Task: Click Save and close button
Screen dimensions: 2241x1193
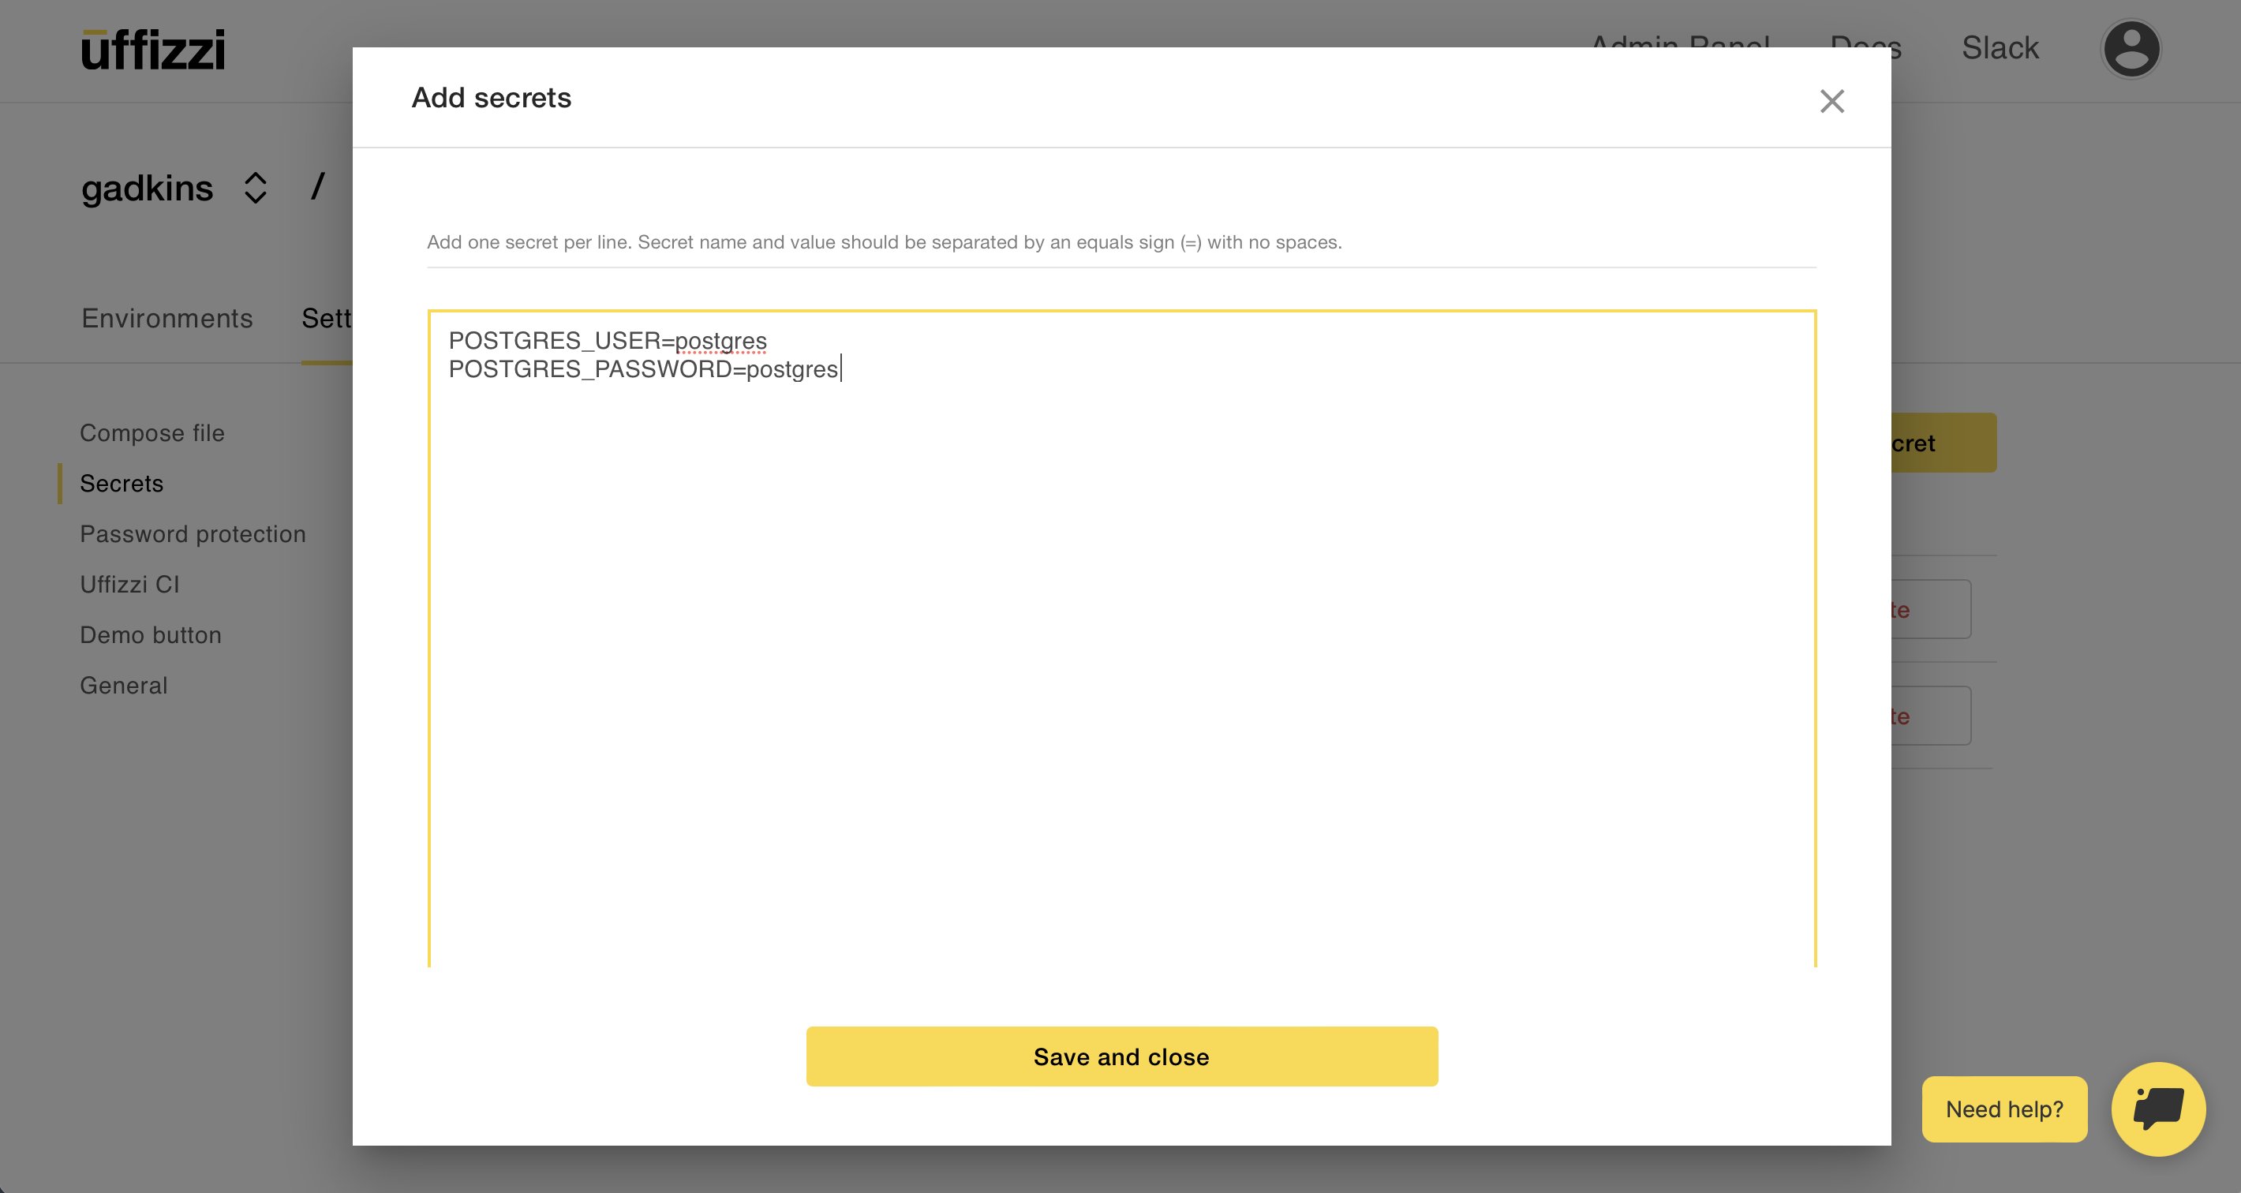Action: coord(1120,1056)
